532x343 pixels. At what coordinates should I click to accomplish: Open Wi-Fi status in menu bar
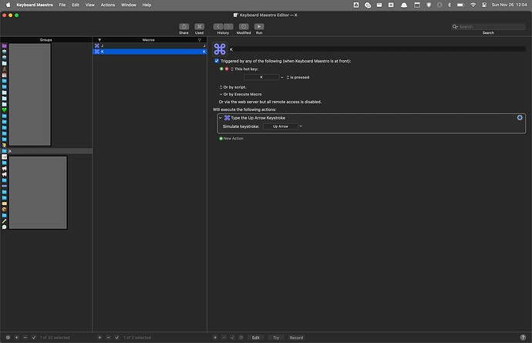click(473, 5)
